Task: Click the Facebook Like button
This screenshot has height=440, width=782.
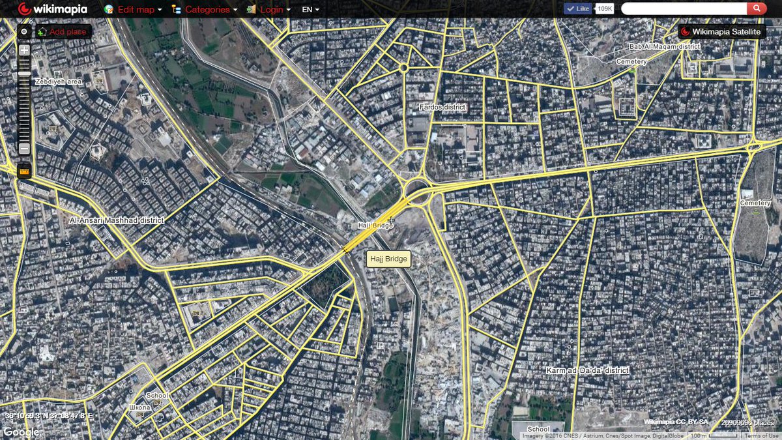Action: click(578, 8)
